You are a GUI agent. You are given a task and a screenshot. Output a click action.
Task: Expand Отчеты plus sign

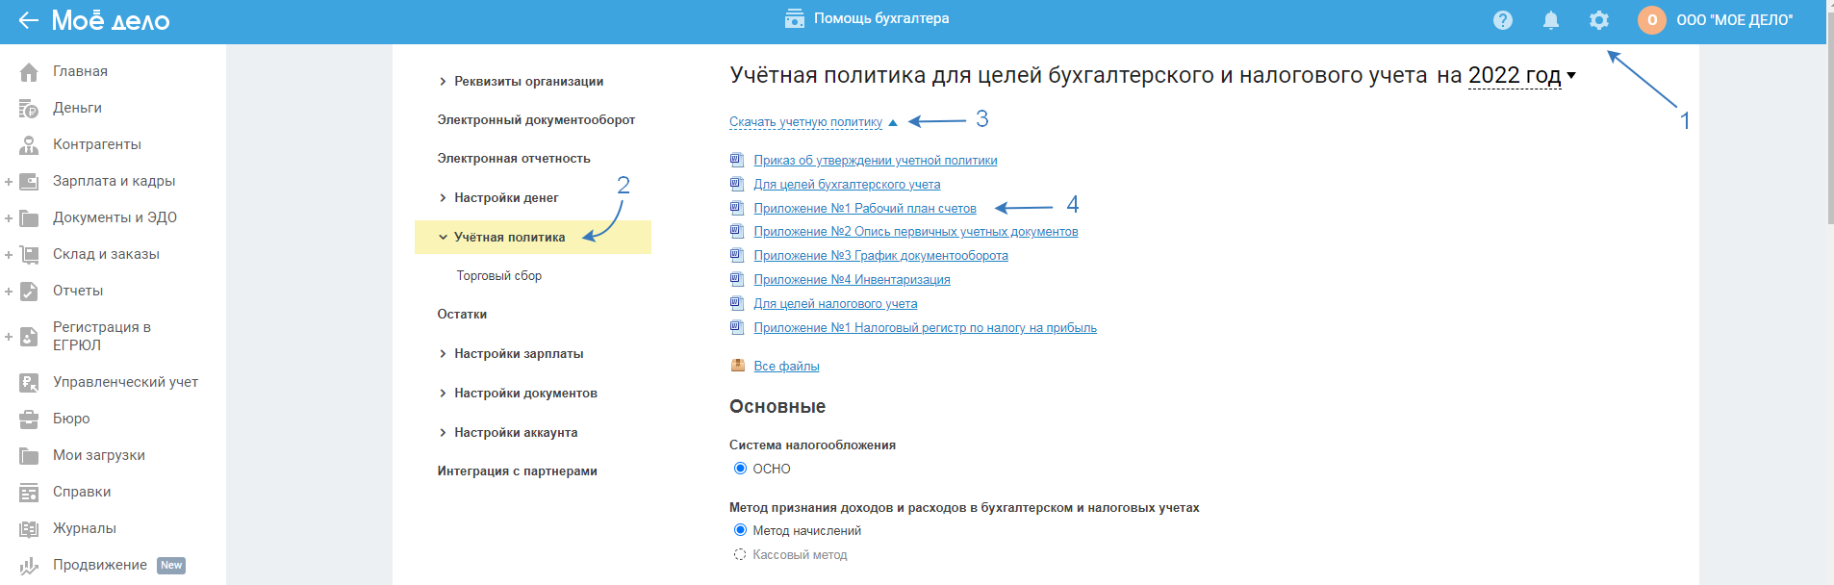(x=9, y=292)
